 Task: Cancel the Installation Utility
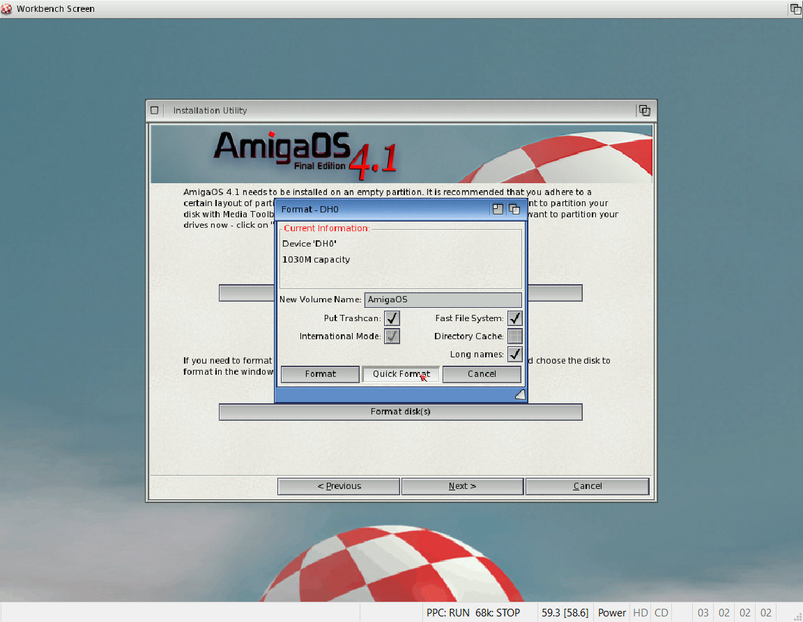pyautogui.click(x=588, y=486)
